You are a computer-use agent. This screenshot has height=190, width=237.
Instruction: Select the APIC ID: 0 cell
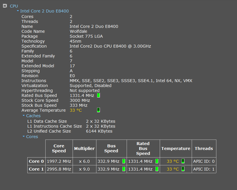[204, 161]
